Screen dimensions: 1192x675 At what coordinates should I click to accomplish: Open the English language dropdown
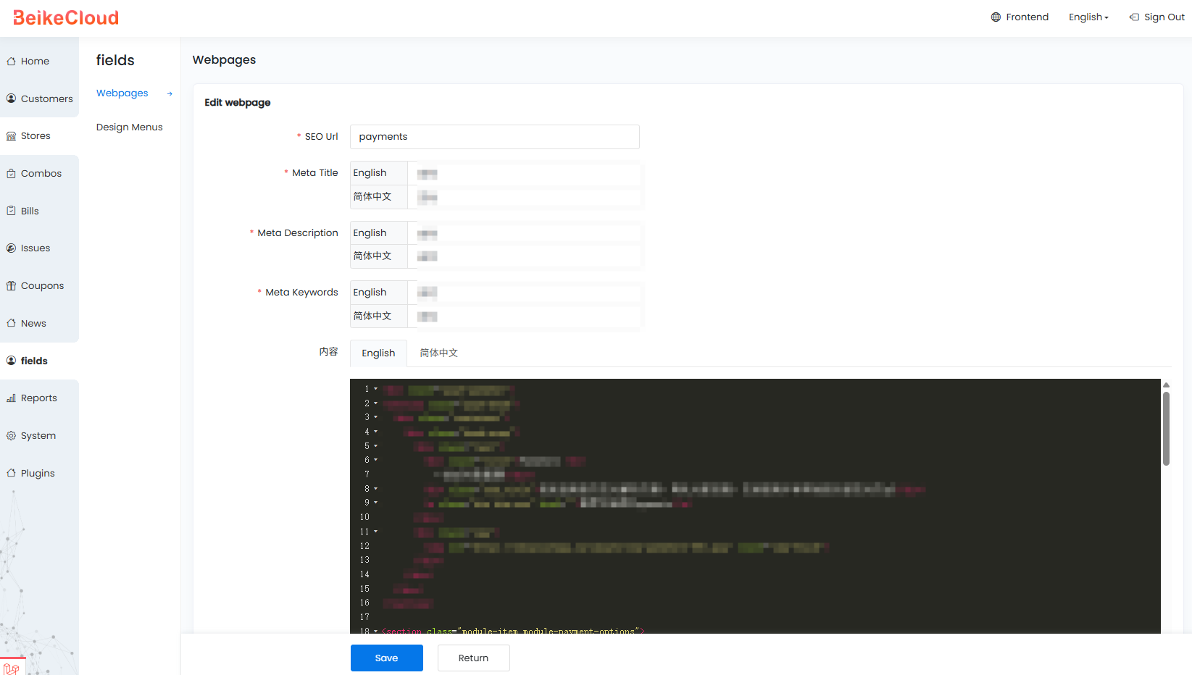point(1088,17)
